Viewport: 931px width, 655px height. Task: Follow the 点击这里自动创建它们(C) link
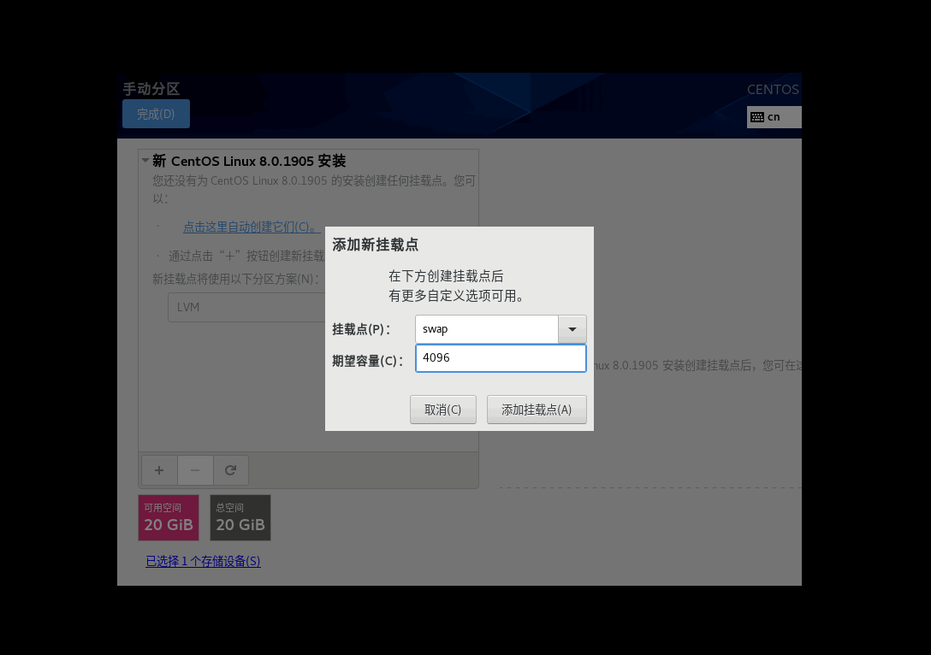(x=251, y=227)
